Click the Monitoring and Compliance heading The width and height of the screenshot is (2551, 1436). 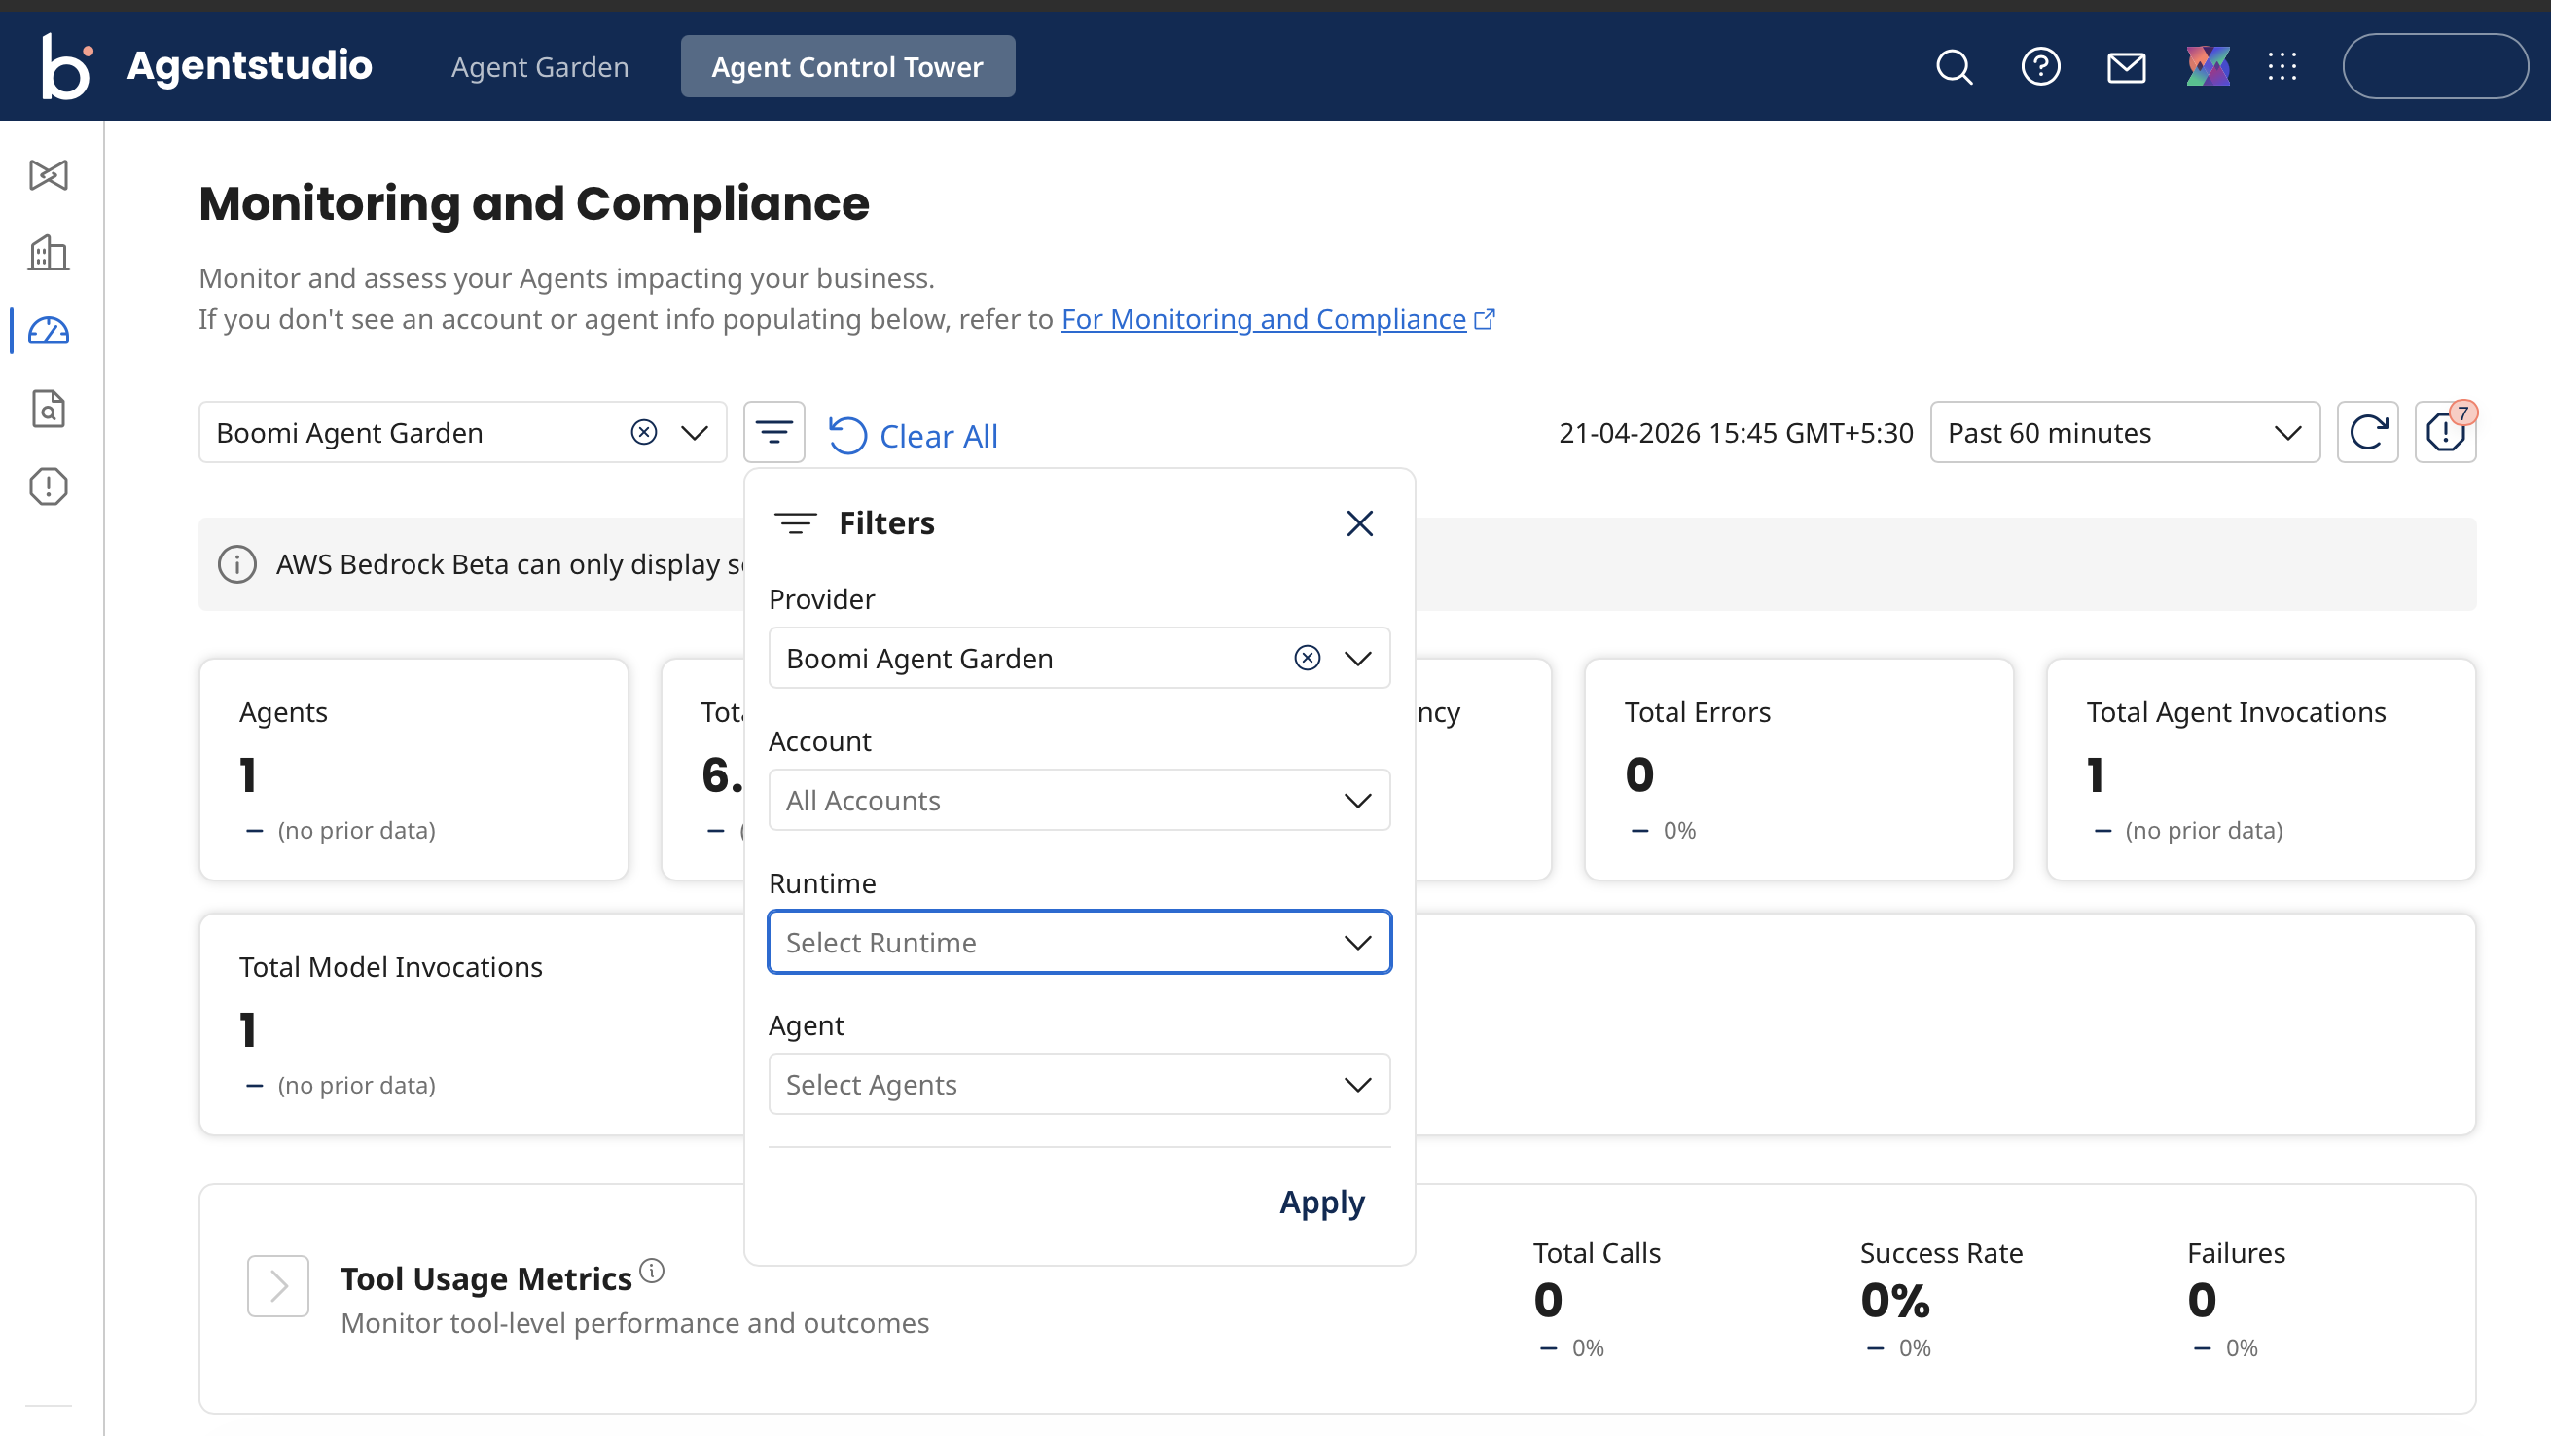pyautogui.click(x=534, y=204)
